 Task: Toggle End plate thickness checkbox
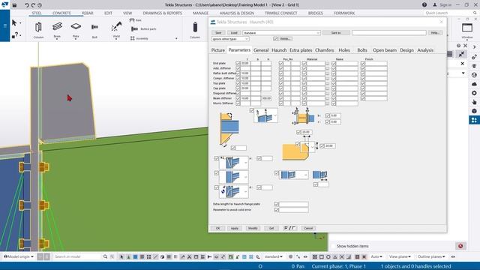(x=238, y=63)
